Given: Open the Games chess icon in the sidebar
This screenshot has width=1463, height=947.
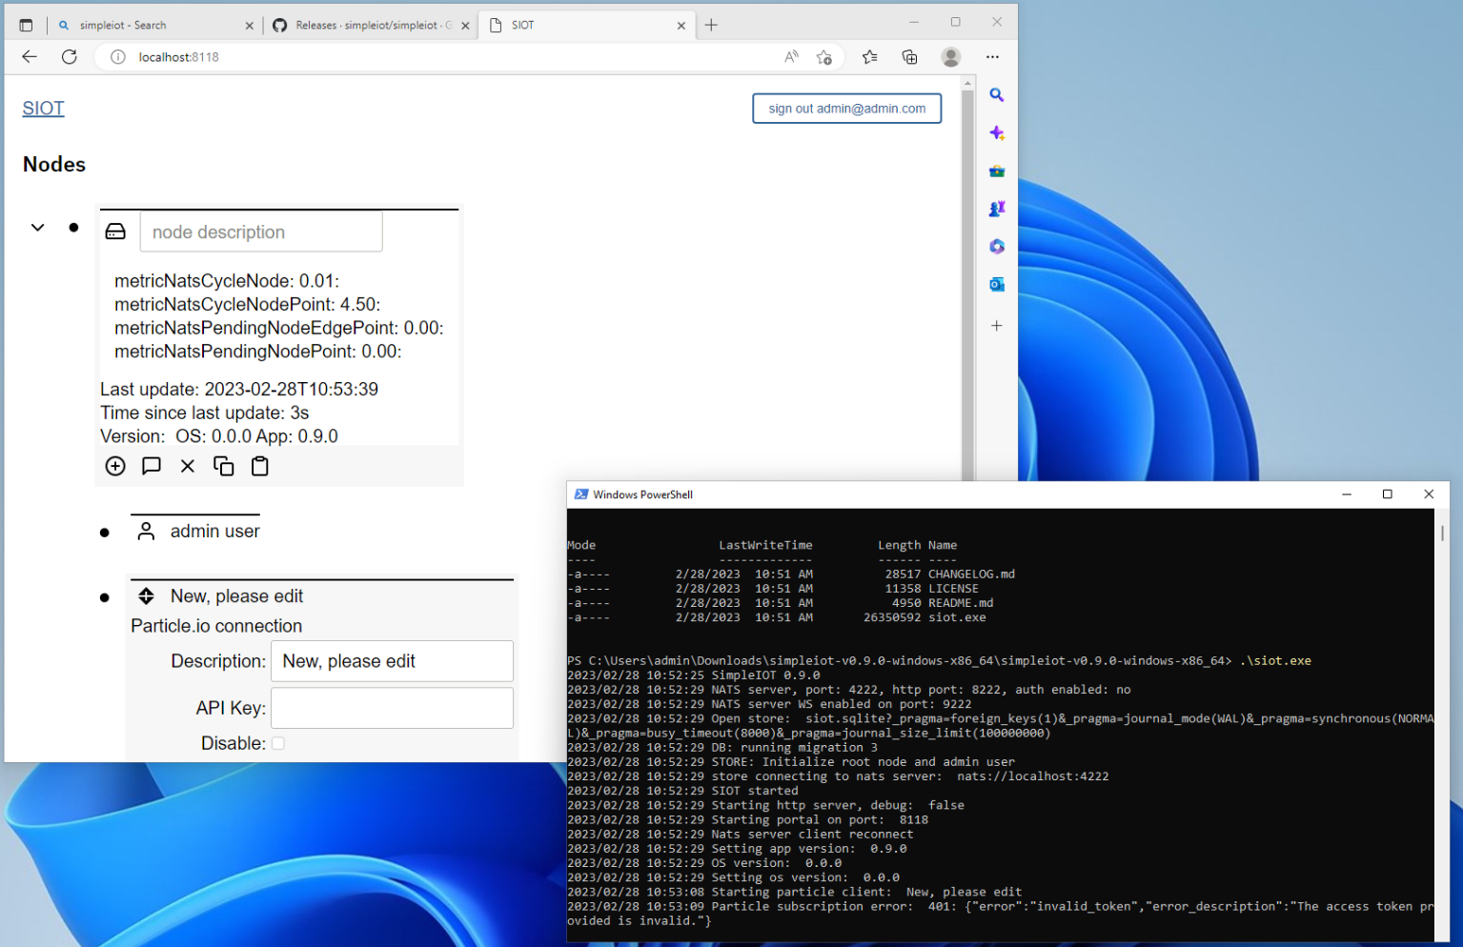Looking at the screenshot, I should (996, 208).
